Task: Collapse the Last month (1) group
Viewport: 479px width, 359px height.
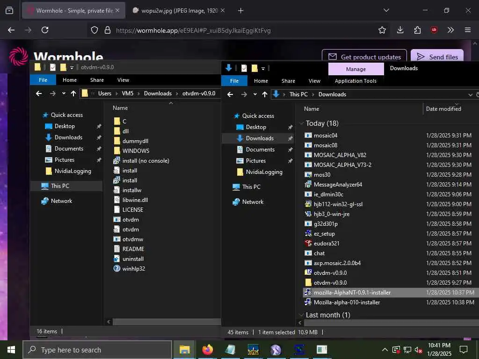Action: click(302, 315)
